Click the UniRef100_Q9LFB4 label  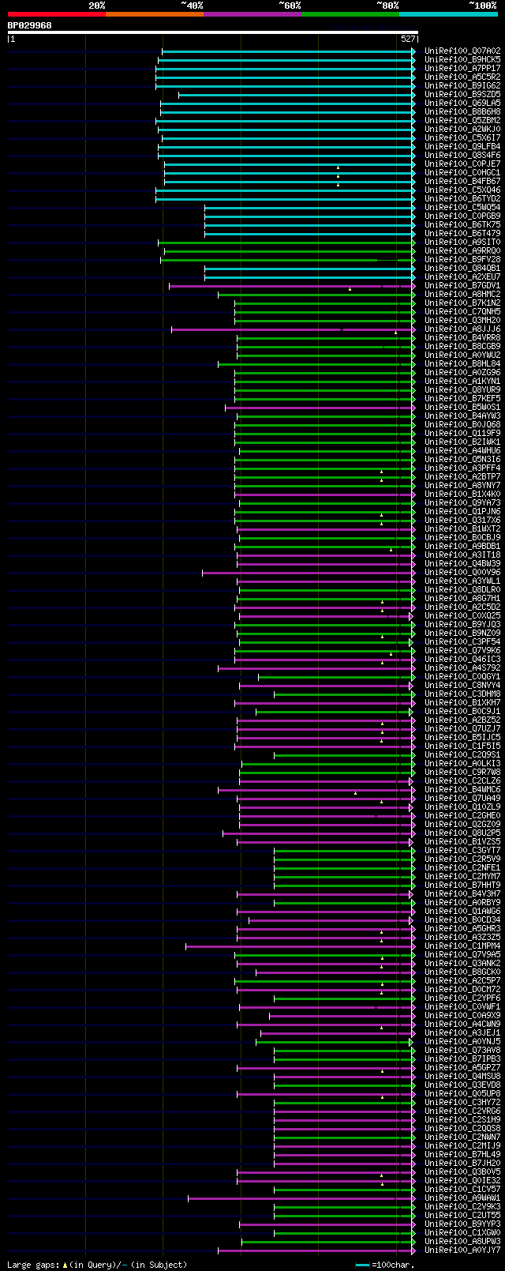(x=462, y=147)
